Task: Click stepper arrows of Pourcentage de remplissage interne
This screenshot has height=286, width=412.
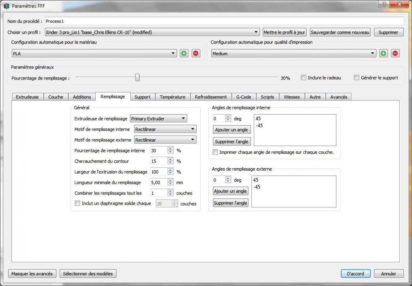Action: tap(171, 150)
